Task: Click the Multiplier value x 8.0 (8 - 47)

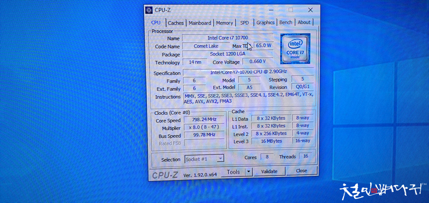Action: click(x=204, y=127)
